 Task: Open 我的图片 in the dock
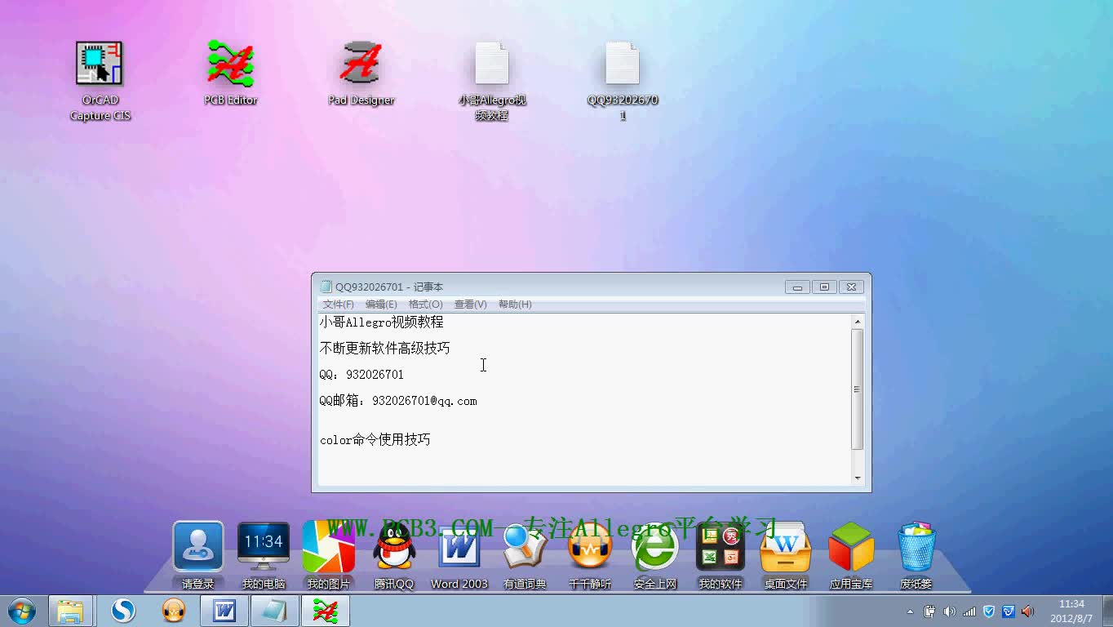(329, 555)
